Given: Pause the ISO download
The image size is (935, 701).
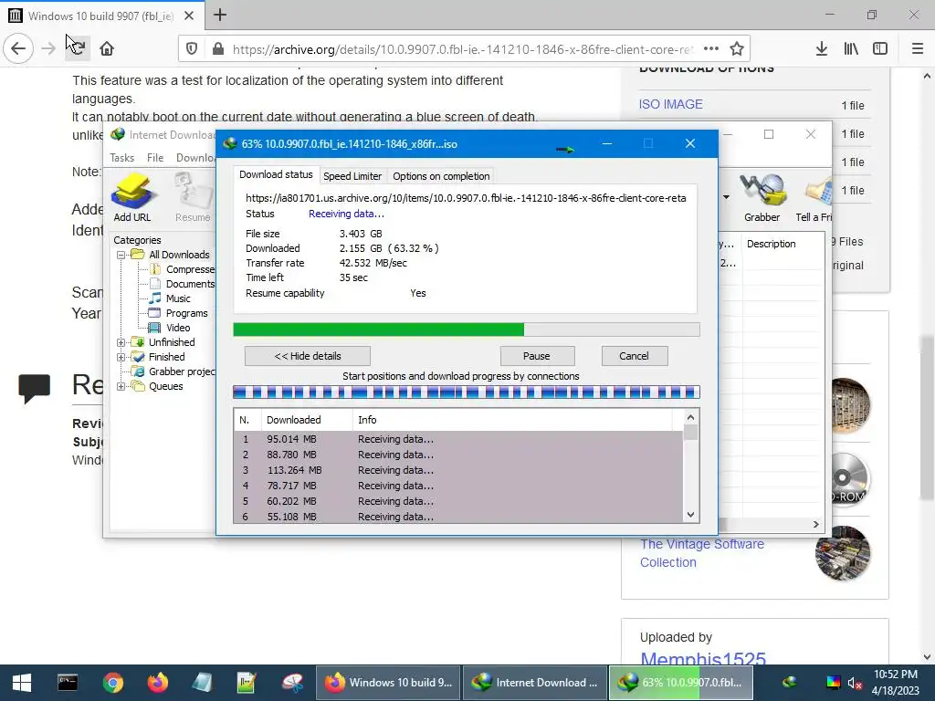Looking at the screenshot, I should coord(537,356).
